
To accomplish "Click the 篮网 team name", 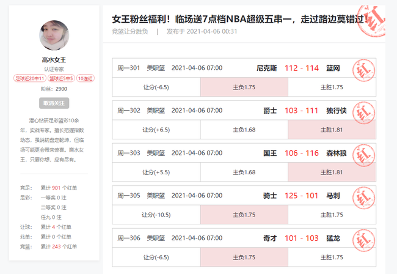I will [x=333, y=68].
